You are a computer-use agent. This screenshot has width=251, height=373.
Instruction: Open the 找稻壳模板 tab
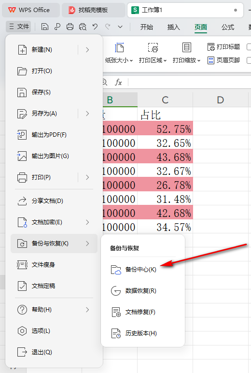click(x=94, y=10)
